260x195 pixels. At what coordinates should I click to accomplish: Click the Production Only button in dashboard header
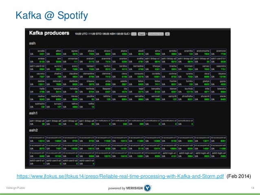pyautogui.click(x=156, y=34)
